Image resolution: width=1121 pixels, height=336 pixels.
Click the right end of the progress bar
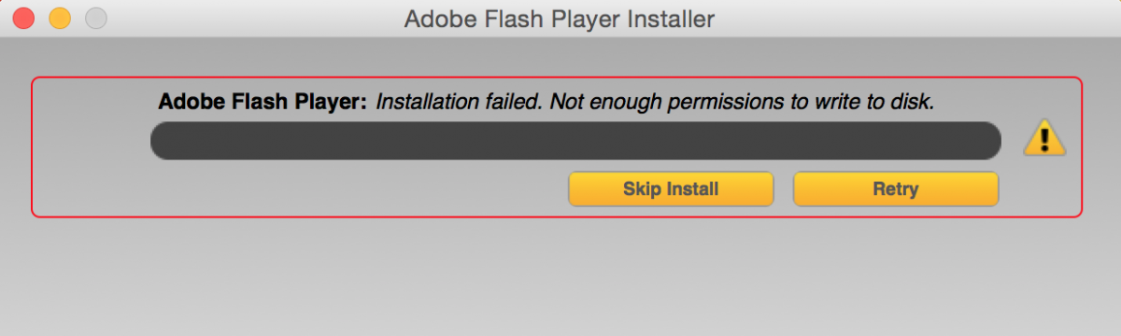(988, 140)
